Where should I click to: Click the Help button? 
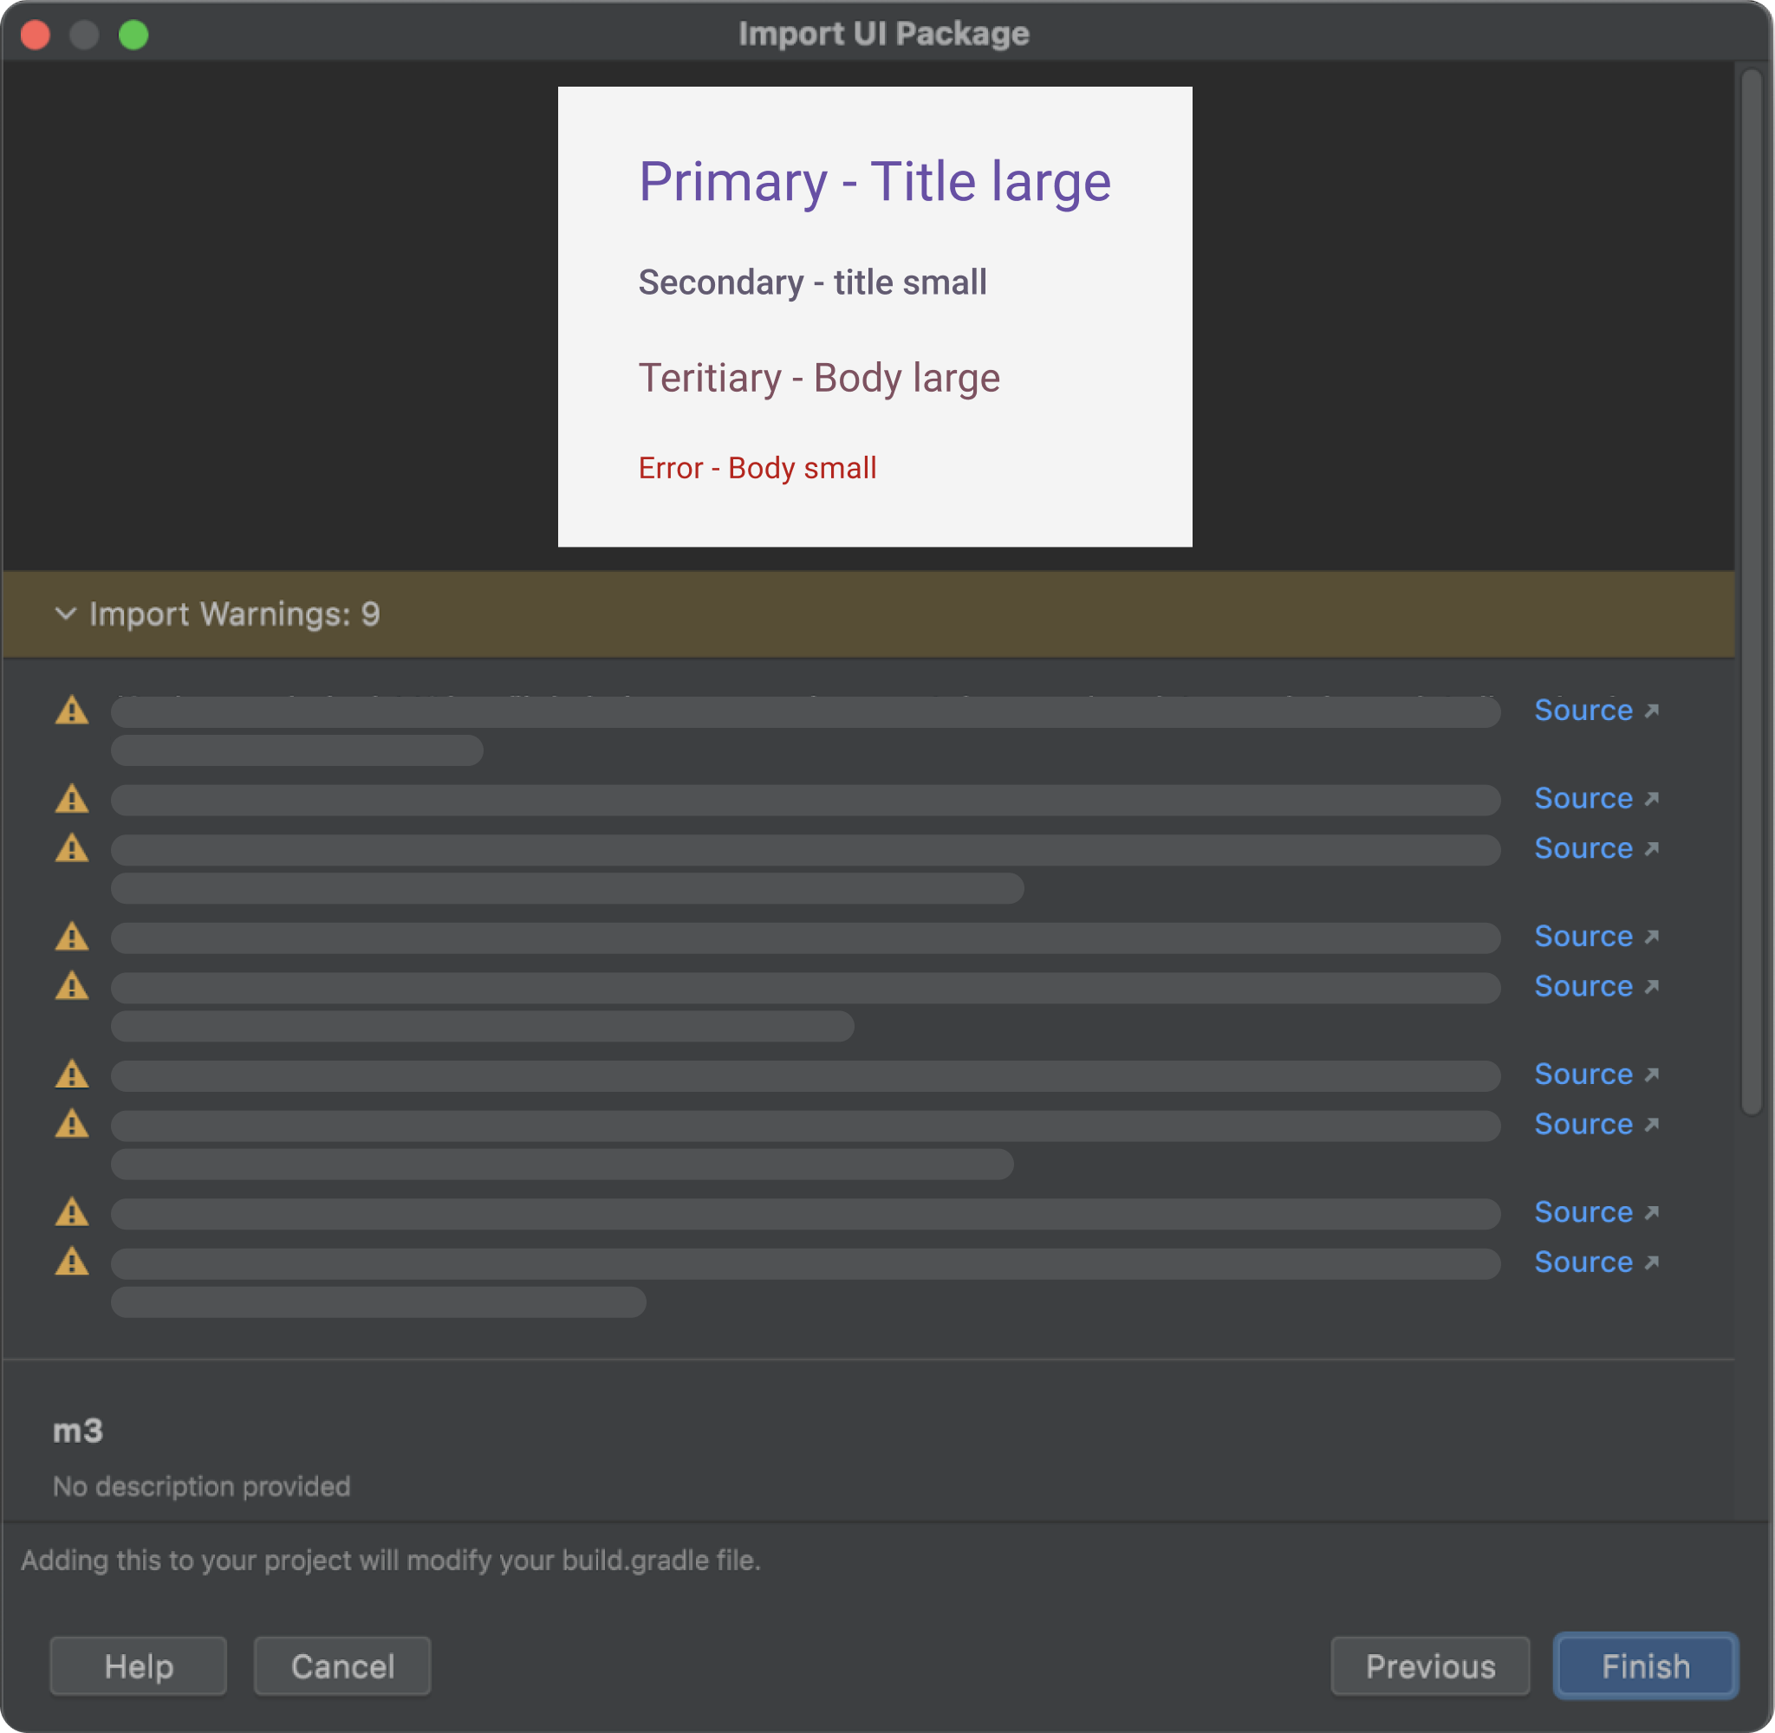point(140,1666)
